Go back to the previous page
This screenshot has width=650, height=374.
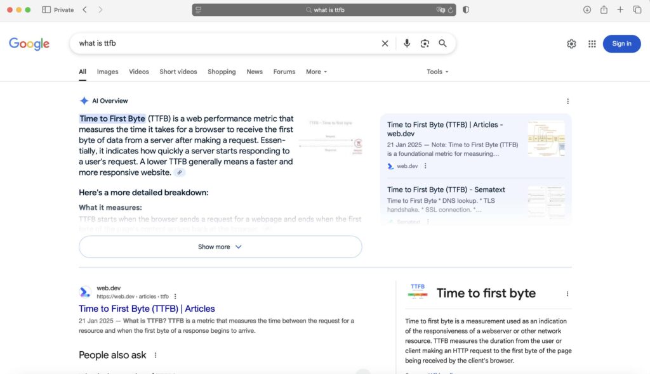(84, 10)
